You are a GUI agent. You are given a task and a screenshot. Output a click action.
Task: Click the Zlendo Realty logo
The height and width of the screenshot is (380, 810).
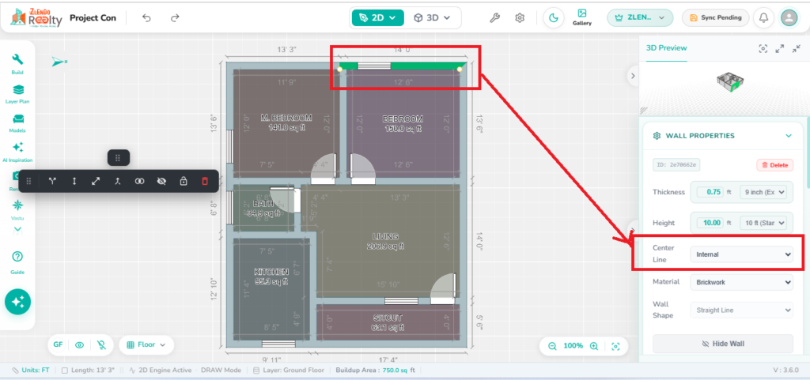click(35, 17)
